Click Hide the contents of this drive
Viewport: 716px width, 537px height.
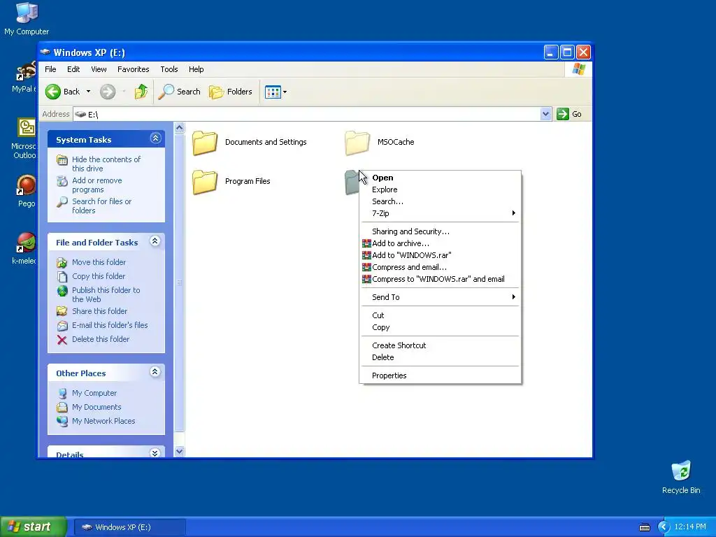point(106,164)
